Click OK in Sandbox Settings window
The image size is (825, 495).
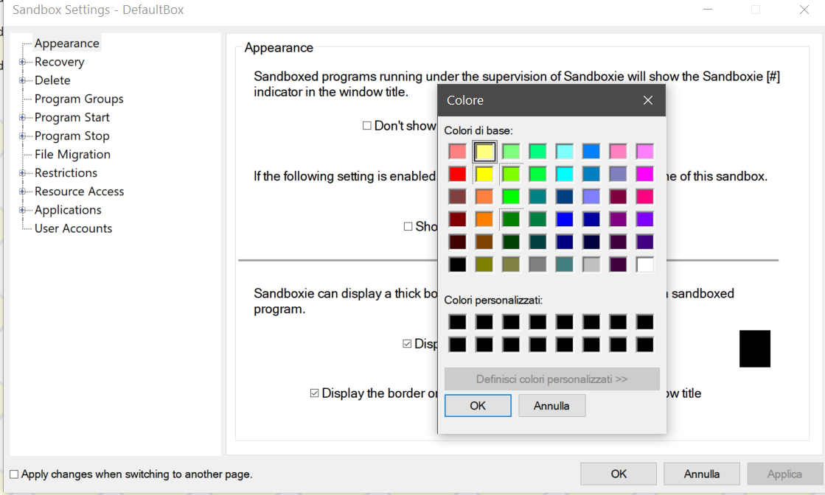(x=619, y=474)
